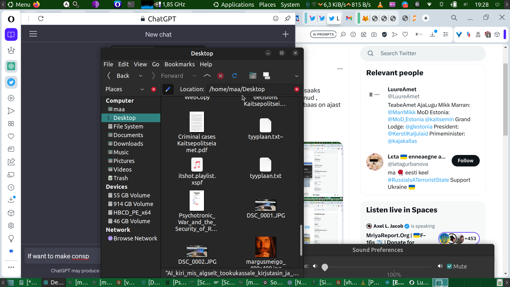Follow Leta on Twitter
Viewport: 510px width, 287px height.
465,161
